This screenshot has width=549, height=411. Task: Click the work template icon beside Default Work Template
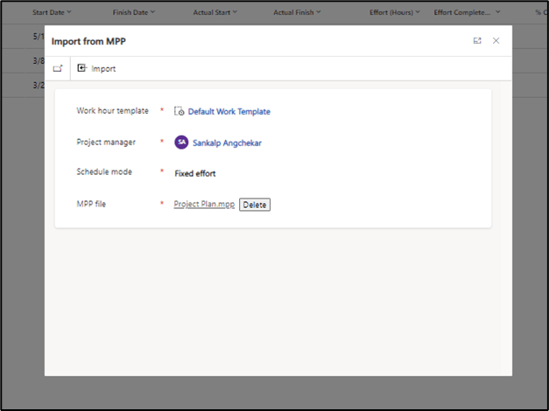tap(179, 112)
